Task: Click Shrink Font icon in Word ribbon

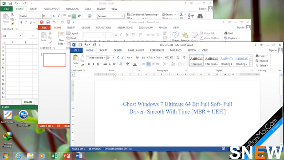Action: pos(122,58)
